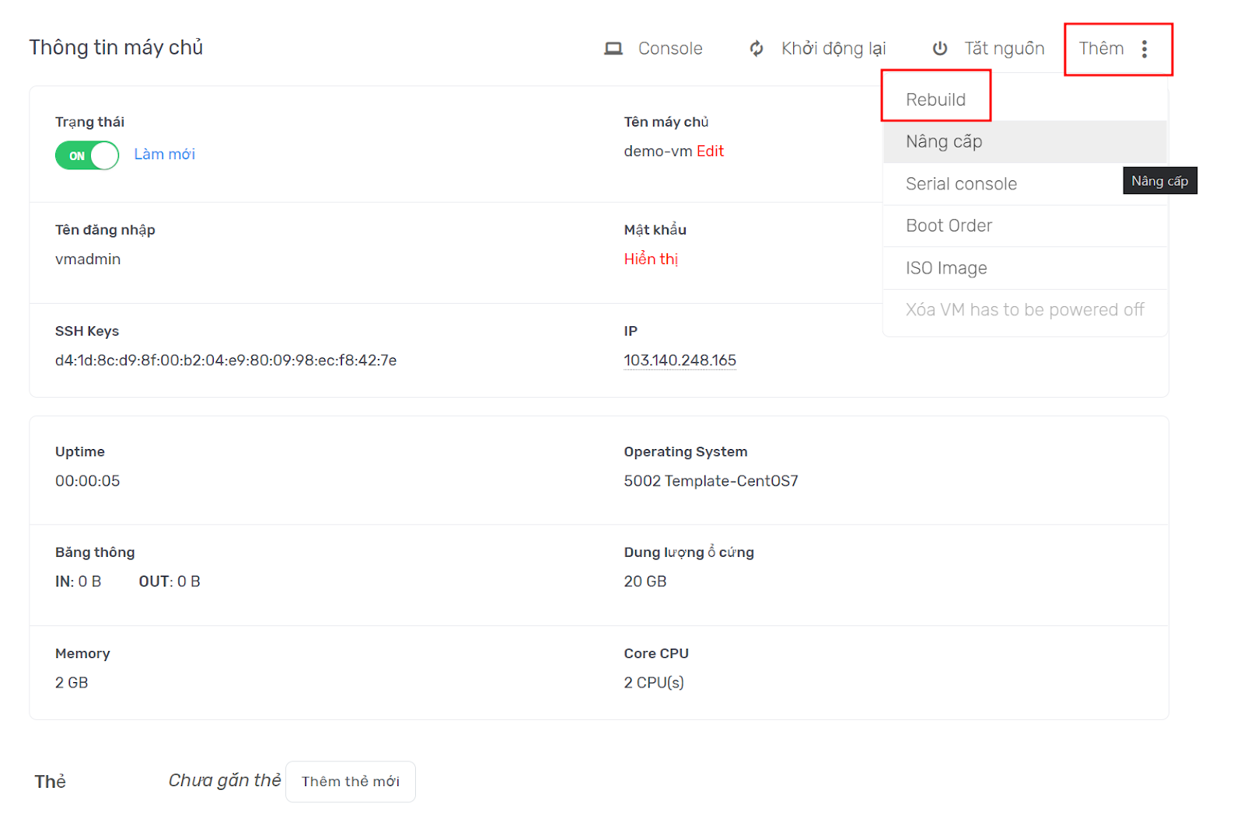Viewport: 1244px width, 825px height.
Task: Click Khởi động lại restart button
Action: point(833,49)
